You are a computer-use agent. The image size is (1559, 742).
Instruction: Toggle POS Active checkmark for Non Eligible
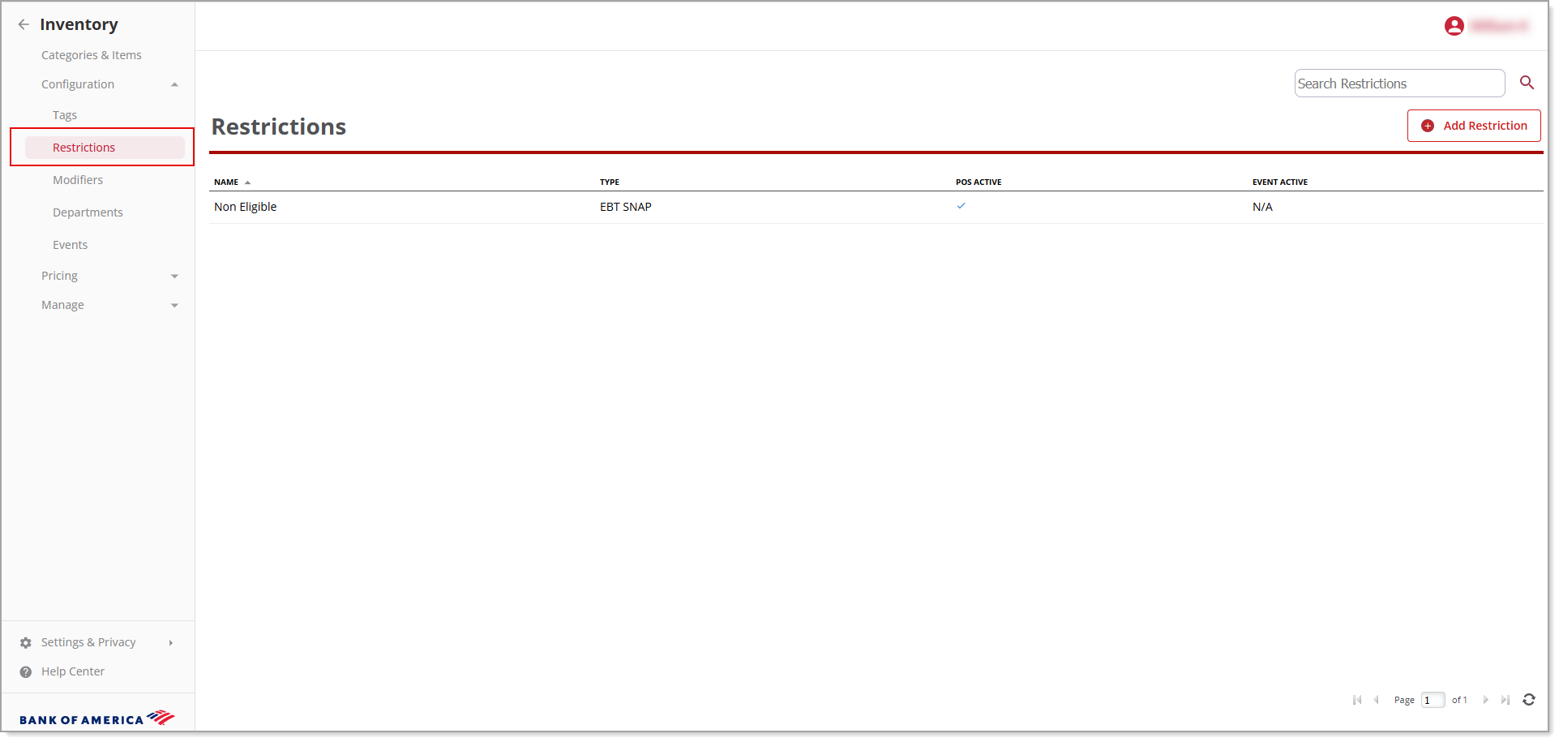coord(962,206)
